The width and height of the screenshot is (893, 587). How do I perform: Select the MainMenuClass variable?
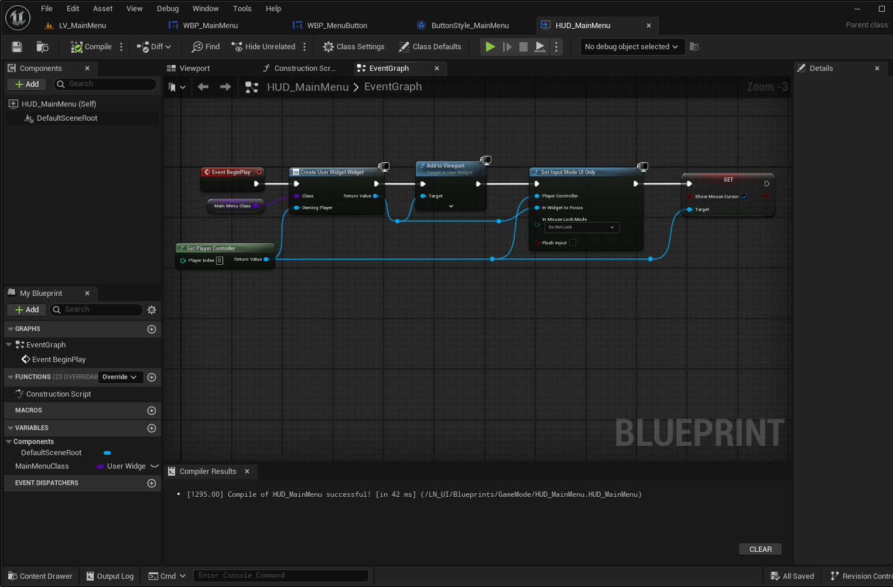point(42,466)
